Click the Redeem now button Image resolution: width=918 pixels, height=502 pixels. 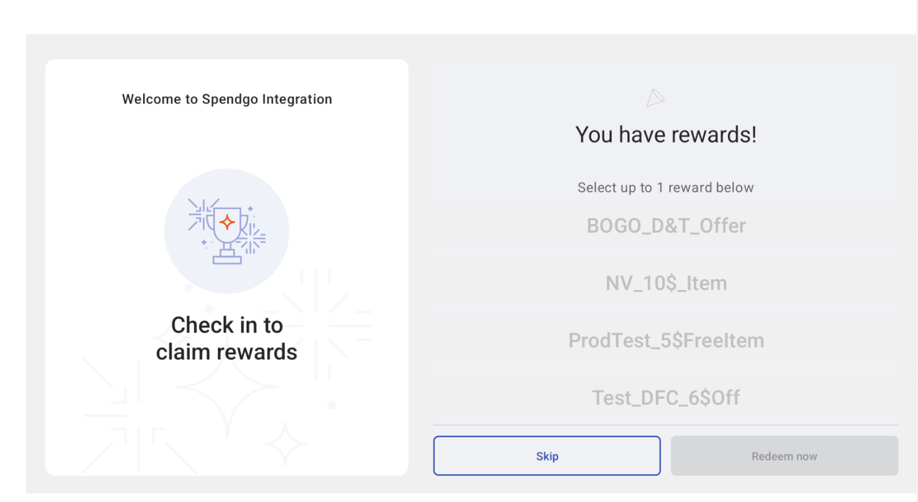(784, 455)
